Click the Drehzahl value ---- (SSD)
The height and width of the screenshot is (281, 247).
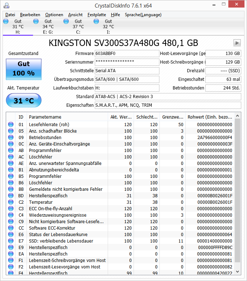click(223, 70)
